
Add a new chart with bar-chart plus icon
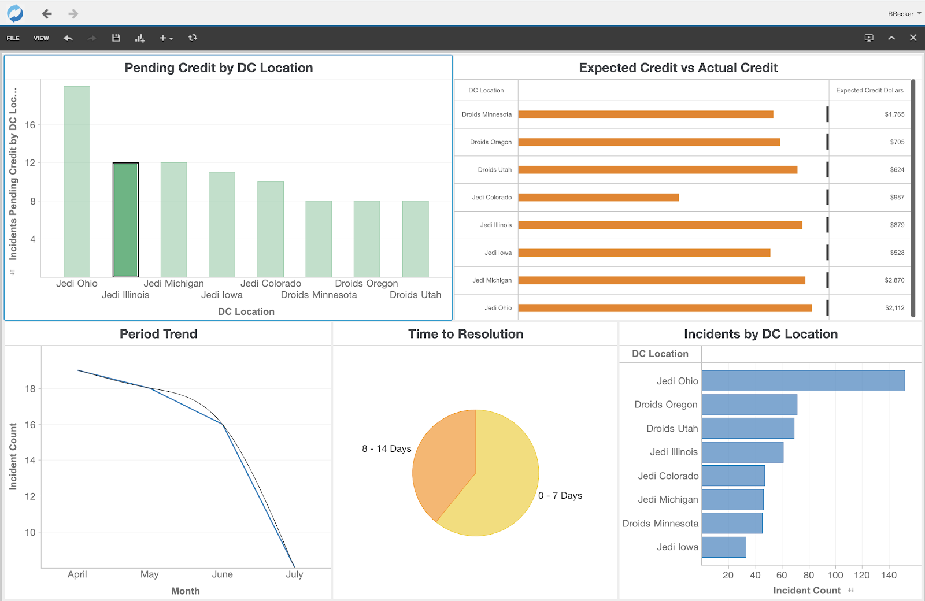click(x=140, y=38)
